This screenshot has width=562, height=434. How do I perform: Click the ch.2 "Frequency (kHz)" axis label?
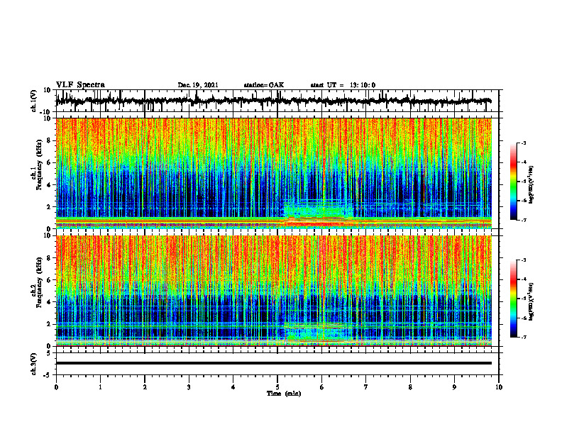pyautogui.click(x=40, y=282)
